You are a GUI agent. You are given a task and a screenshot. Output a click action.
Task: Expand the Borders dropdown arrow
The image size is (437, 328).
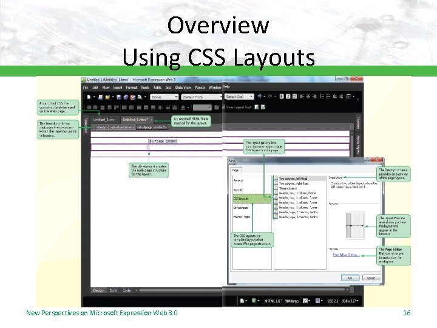click(x=353, y=97)
